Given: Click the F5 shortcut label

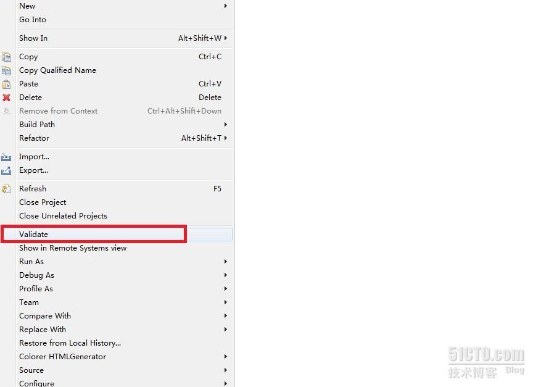Looking at the screenshot, I should pyautogui.click(x=217, y=189).
